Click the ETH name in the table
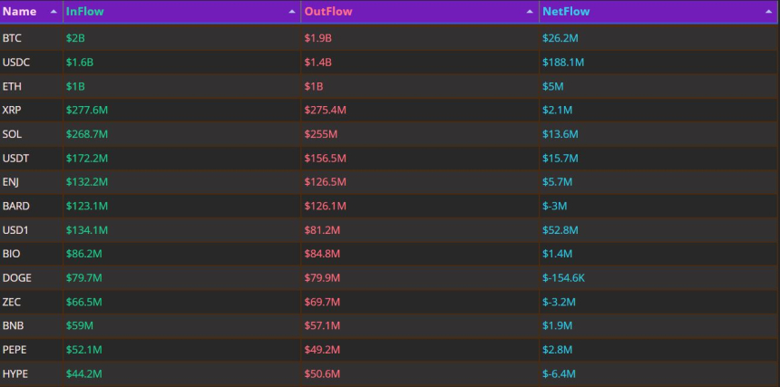780x387 pixels. 12,87
